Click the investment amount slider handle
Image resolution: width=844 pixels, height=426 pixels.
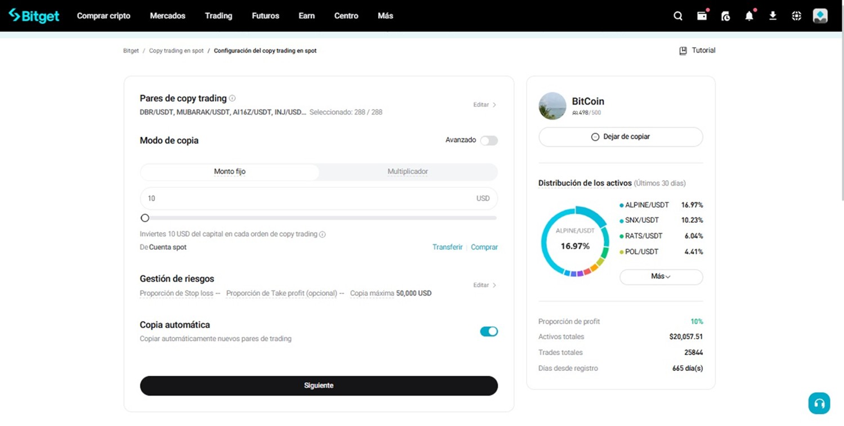145,218
